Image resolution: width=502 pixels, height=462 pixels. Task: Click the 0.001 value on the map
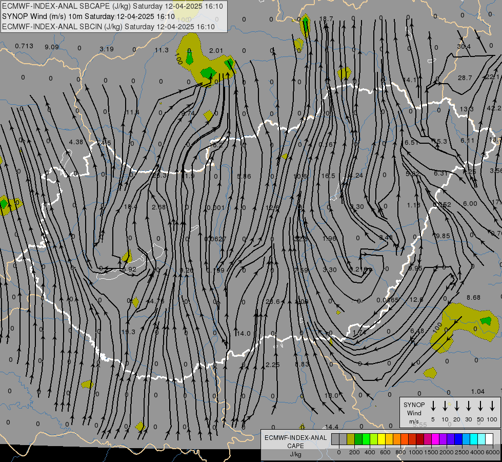coord(216,208)
